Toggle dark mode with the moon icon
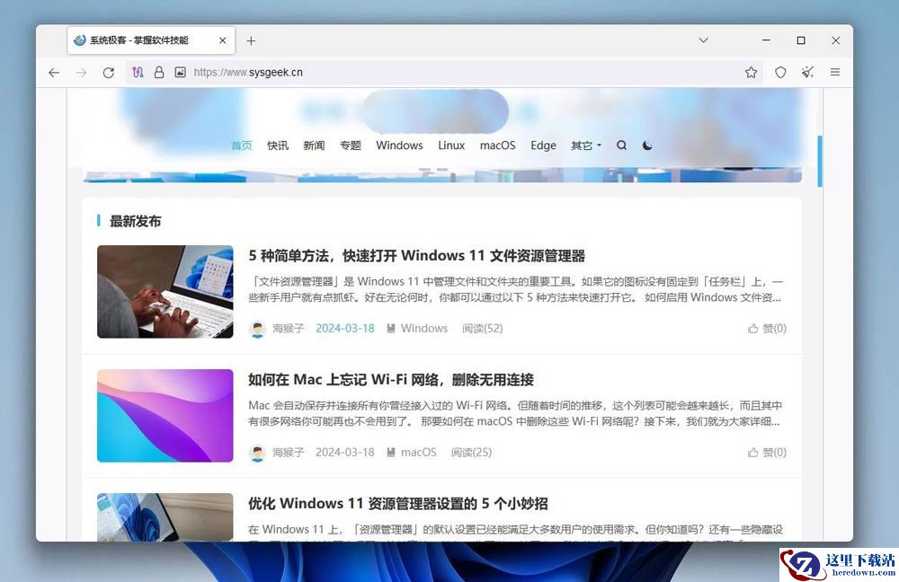This screenshot has height=582, width=899. coord(647,145)
